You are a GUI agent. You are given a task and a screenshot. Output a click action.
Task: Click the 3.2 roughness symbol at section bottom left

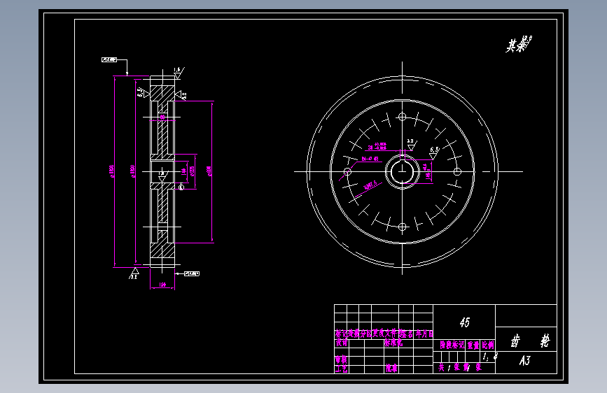tap(134, 273)
